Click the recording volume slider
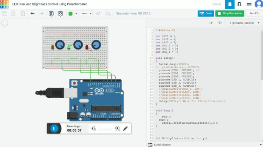Image resolution: width=263 pixels, height=147 pixels. pyautogui.click(x=106, y=129)
